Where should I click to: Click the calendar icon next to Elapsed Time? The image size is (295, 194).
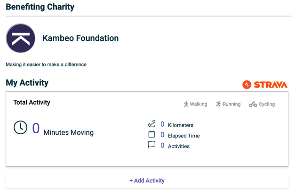(x=151, y=134)
